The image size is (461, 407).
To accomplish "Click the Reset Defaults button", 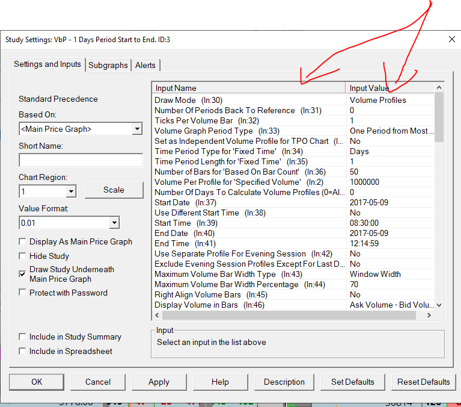I will pos(423,382).
